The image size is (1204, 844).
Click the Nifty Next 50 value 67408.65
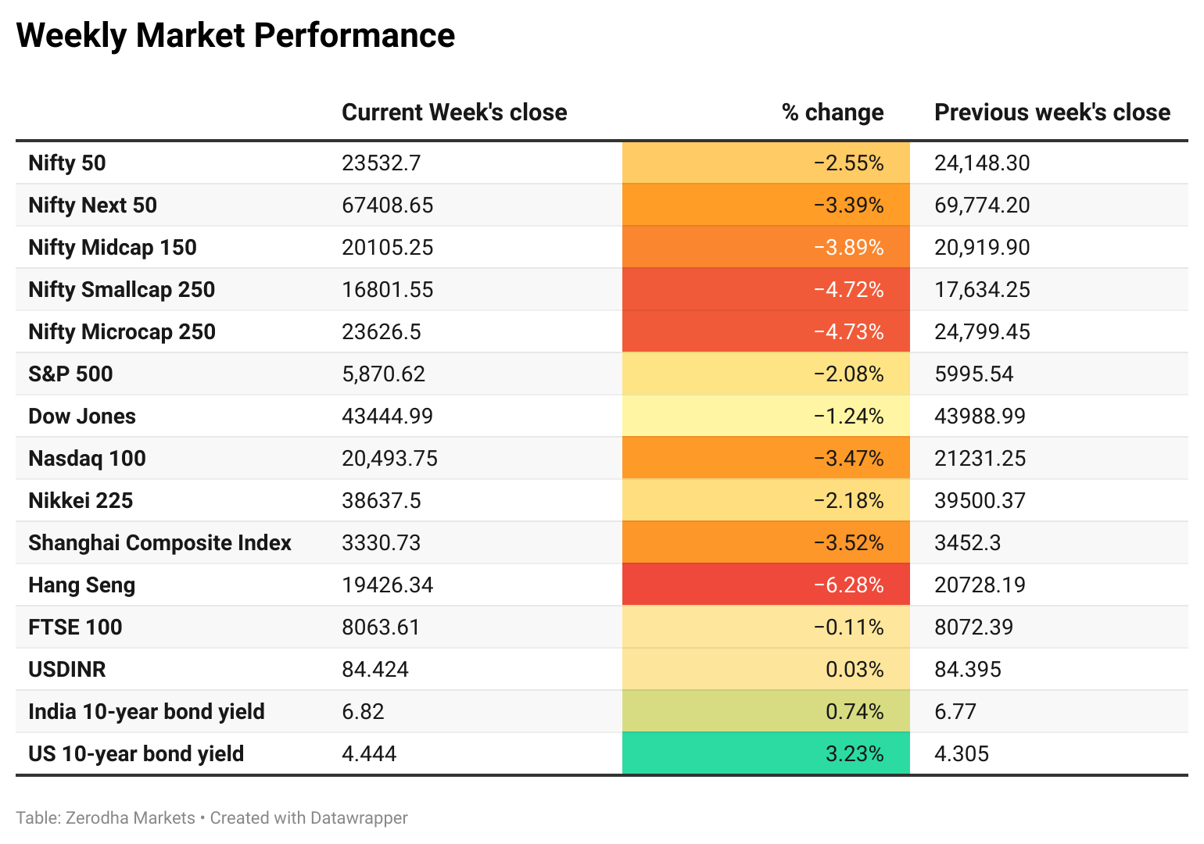coord(387,205)
